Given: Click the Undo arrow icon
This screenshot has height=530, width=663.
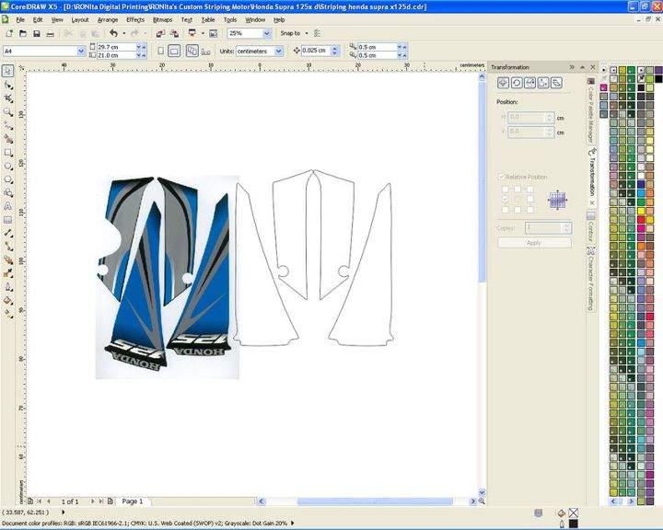Looking at the screenshot, I should [114, 33].
